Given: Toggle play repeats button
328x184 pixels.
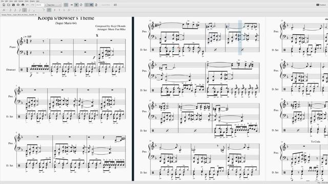Looking at the screenshot, I should 87,5.
